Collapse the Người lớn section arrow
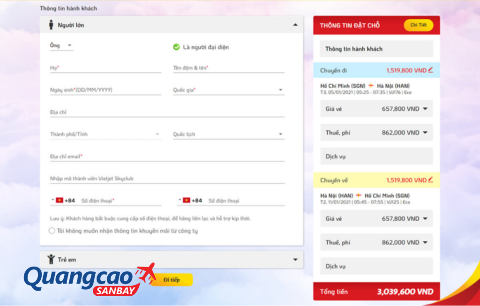Viewport: 480px width, 306px height. tap(295, 25)
